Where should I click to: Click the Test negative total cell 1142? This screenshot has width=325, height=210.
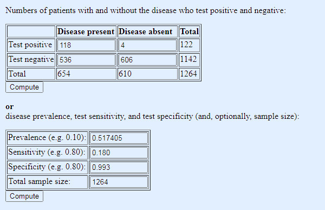[189, 60]
